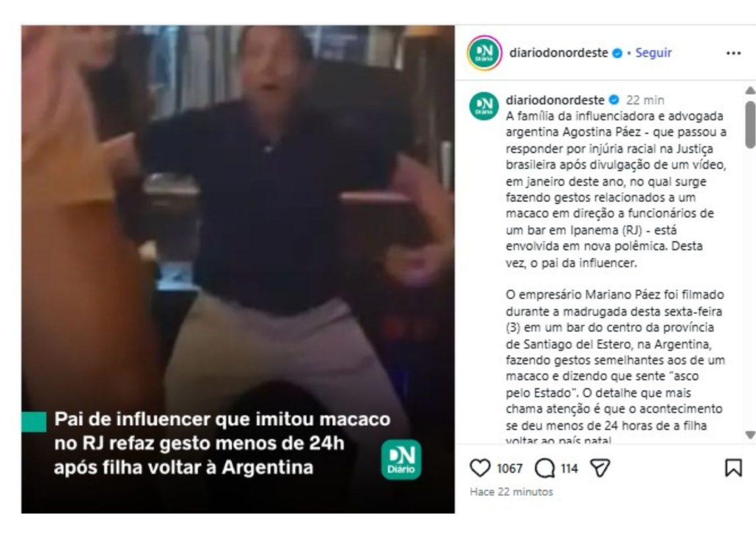Screen dimensions: 756x536
Task: Click diariodonordeste avatar beside caption
Action: (x=484, y=106)
